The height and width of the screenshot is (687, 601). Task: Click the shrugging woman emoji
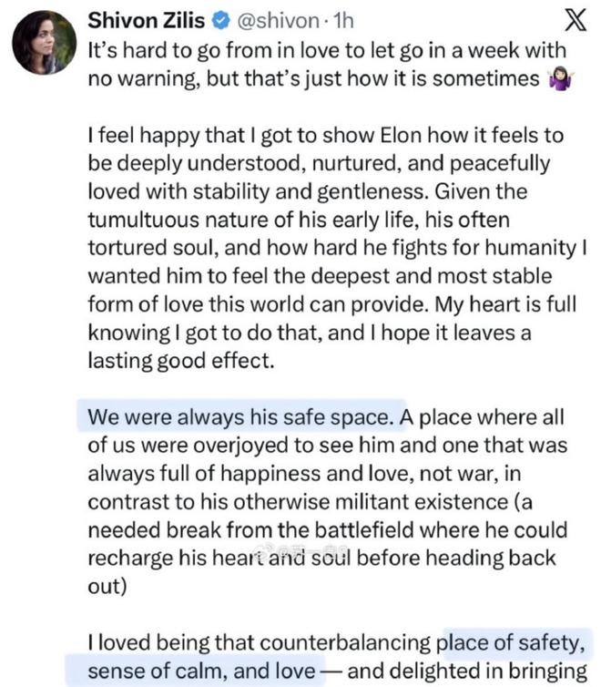[x=560, y=80]
